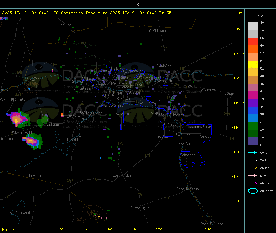This screenshot has height=233, width=276.
Task: Select the light orange 54–57 dBZ swatch
Action: click(x=253, y=57)
